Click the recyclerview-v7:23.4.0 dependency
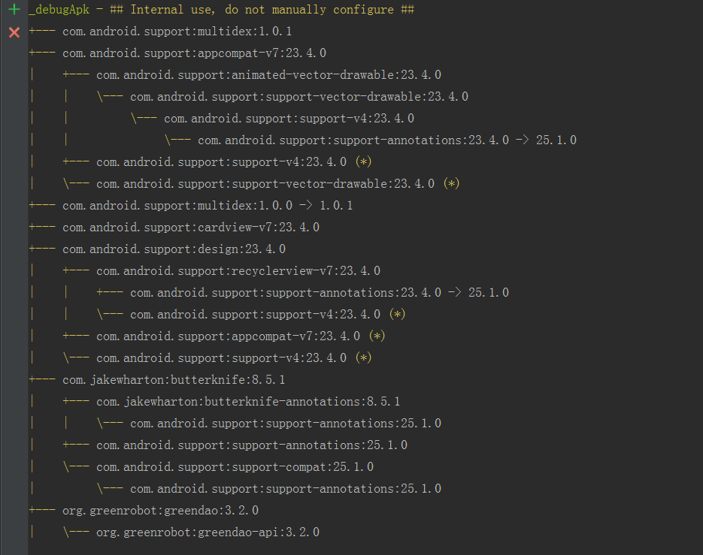703x555 pixels. click(238, 270)
